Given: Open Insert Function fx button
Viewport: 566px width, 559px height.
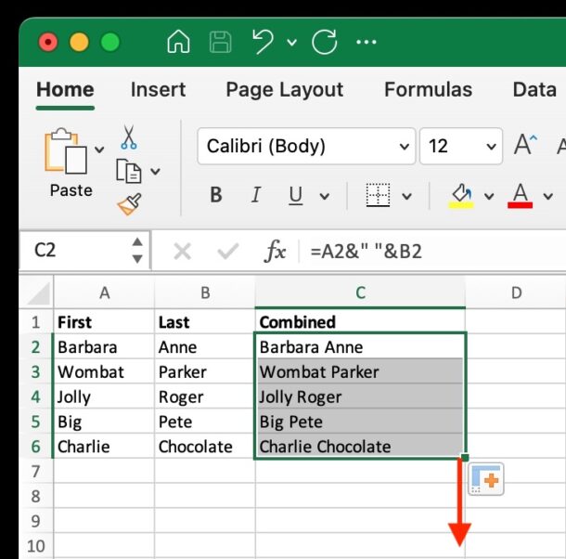Looking at the screenshot, I should tap(275, 251).
